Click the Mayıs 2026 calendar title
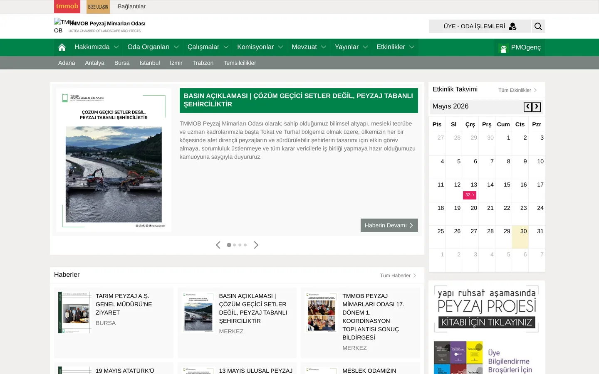This screenshot has width=599, height=374. 450,106
